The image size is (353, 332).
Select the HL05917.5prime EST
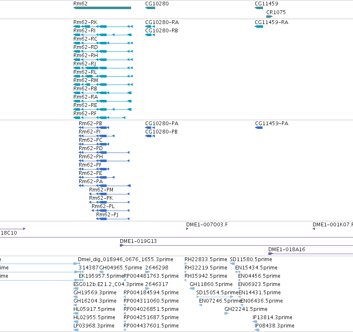(76, 313)
